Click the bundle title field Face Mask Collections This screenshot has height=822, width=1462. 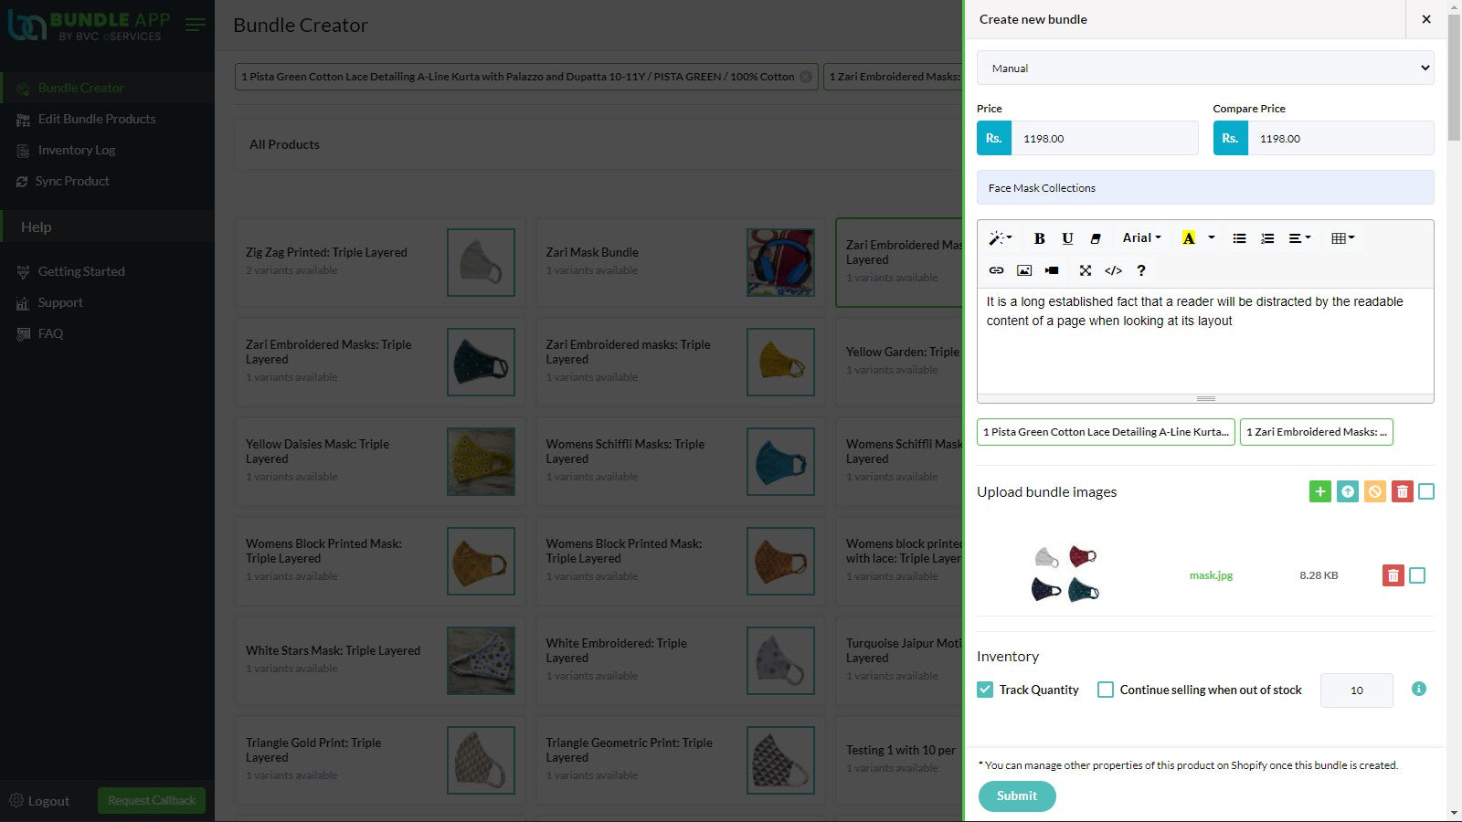click(x=1205, y=188)
